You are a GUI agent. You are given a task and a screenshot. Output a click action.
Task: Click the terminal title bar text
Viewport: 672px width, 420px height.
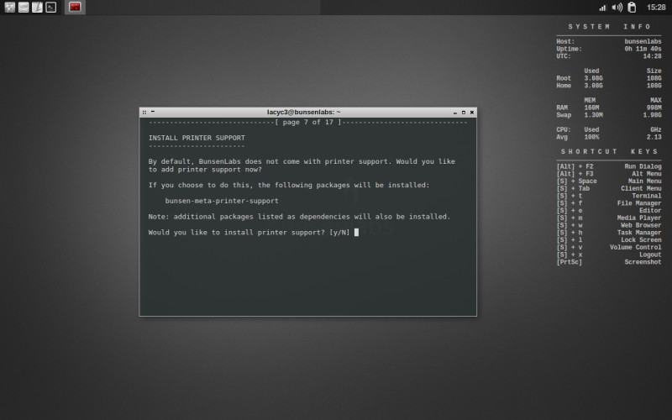(303, 113)
